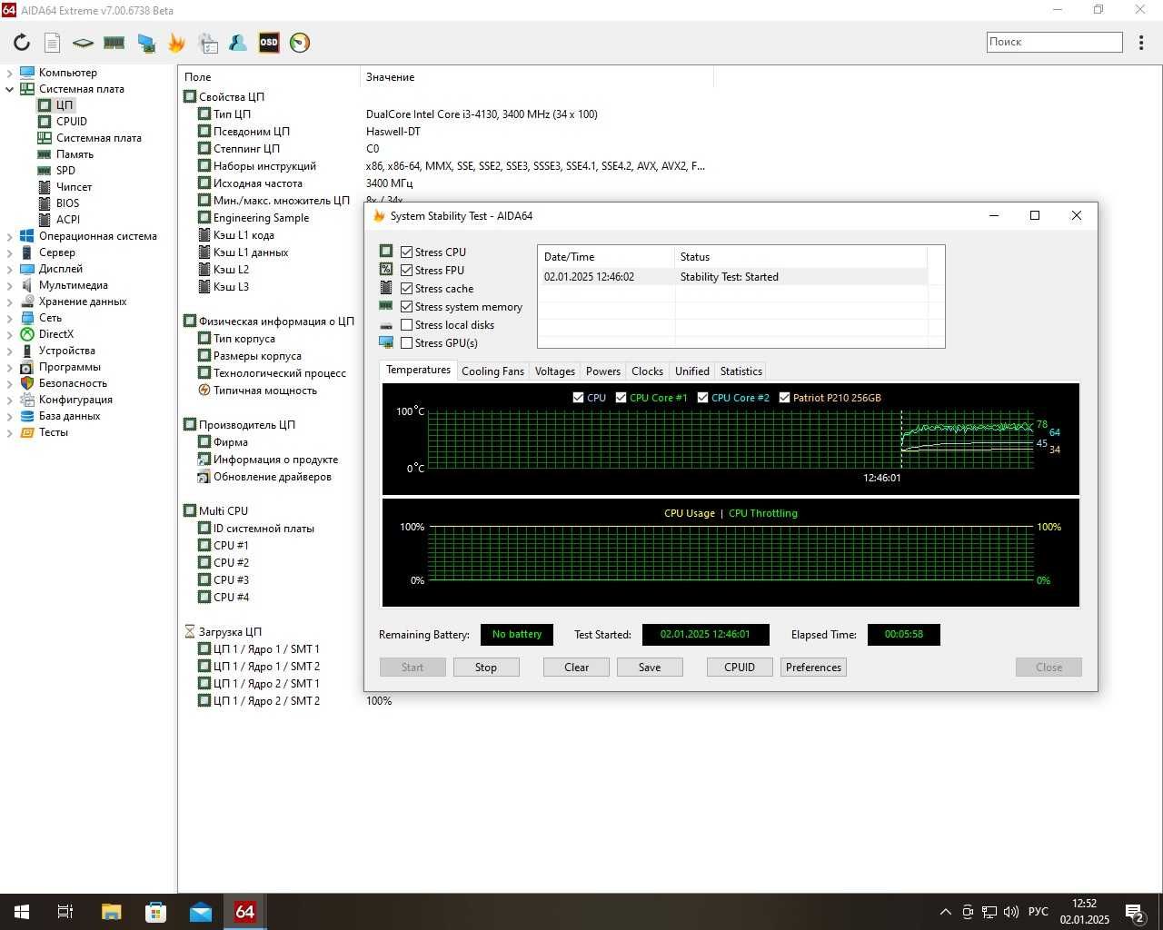The width and height of the screenshot is (1163, 930).
Task: Switch to the Clocks tab
Action: [647, 371]
